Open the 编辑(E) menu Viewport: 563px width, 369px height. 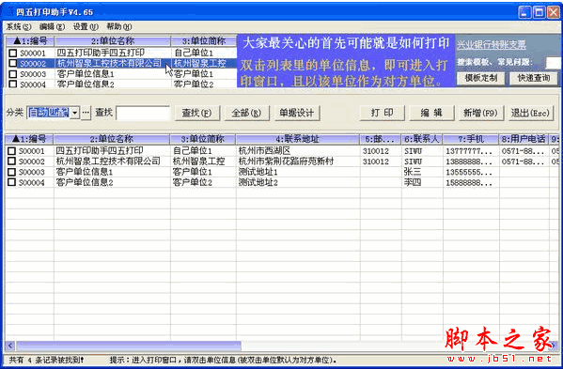pos(53,27)
